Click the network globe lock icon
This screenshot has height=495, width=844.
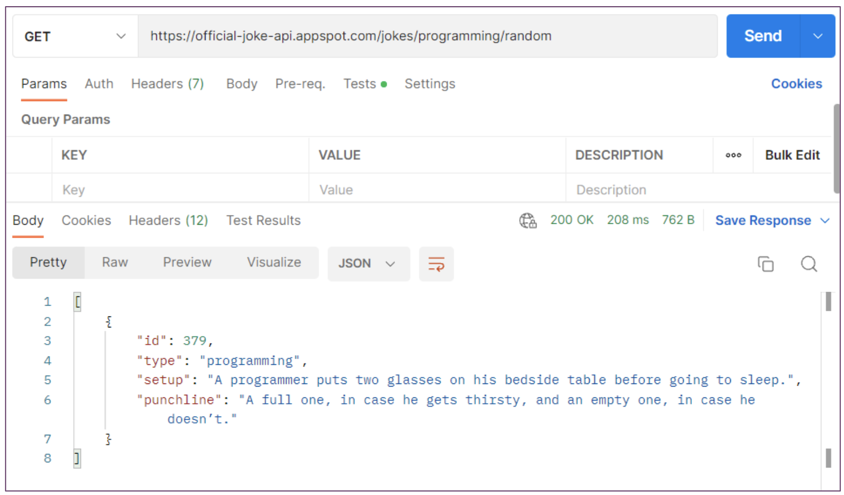click(x=528, y=221)
